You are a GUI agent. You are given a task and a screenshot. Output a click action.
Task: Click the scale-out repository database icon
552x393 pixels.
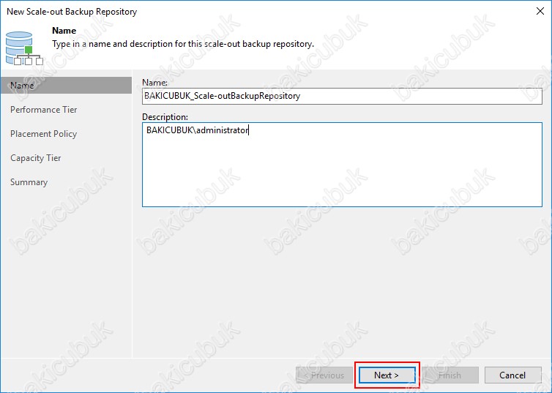[24, 48]
